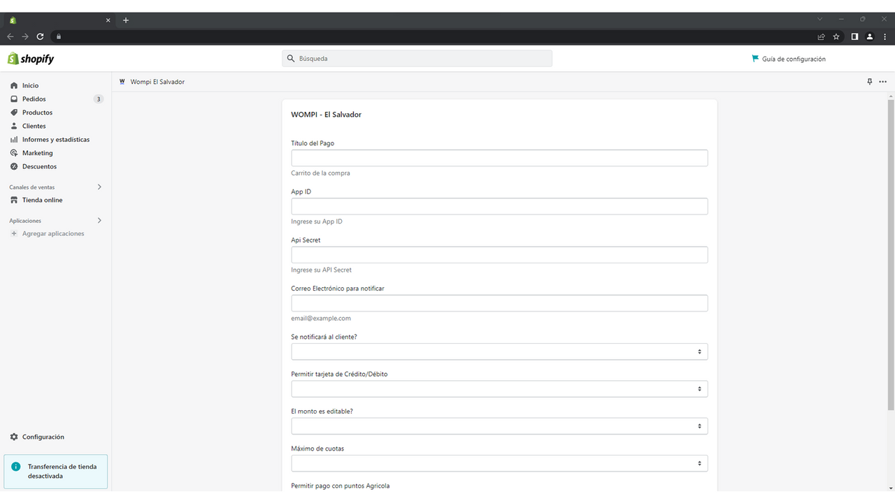
Task: Click the Transferencia de tienda desactivada banner text
Action: (x=62, y=472)
